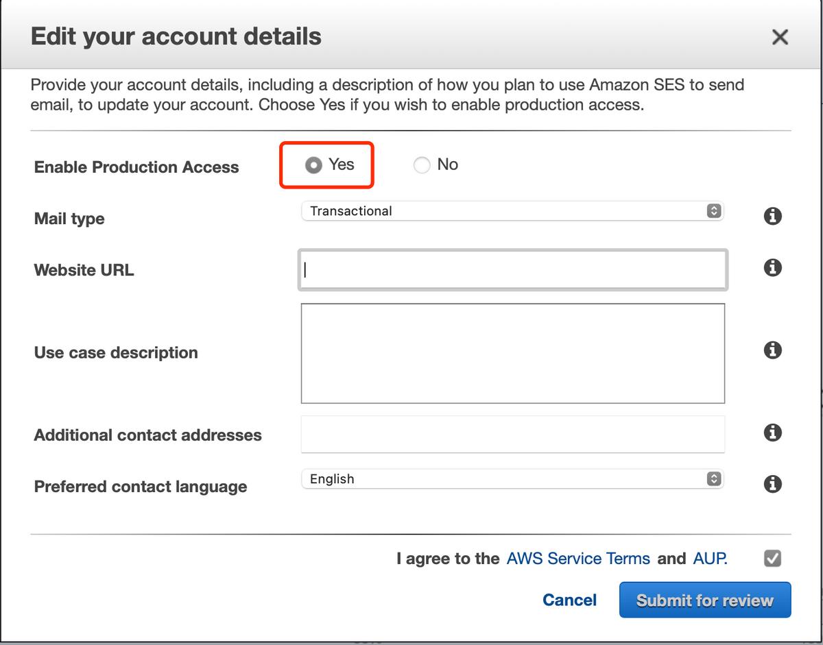Close the Edit your account details dialog
Image resolution: width=823 pixels, height=645 pixels.
[x=780, y=37]
